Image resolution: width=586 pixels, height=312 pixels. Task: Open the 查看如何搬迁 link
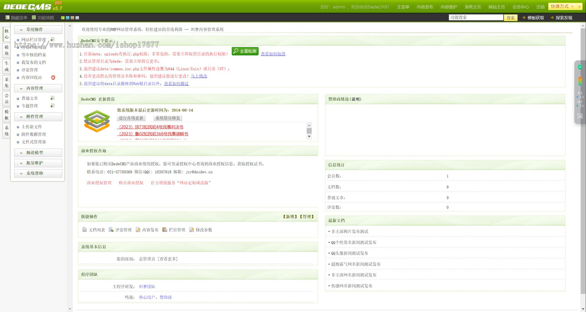[x=176, y=83]
